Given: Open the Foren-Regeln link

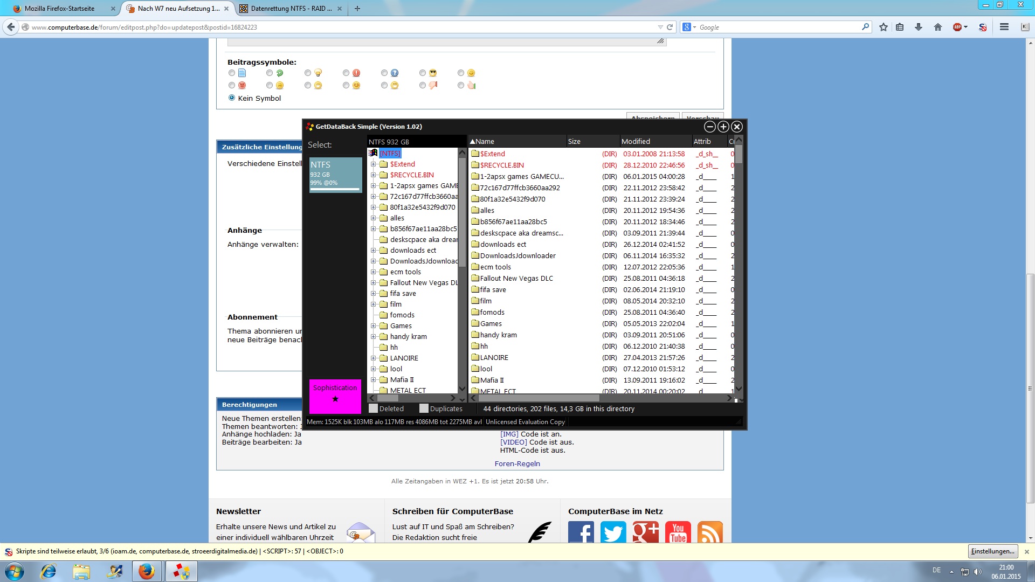Looking at the screenshot, I should (x=517, y=463).
